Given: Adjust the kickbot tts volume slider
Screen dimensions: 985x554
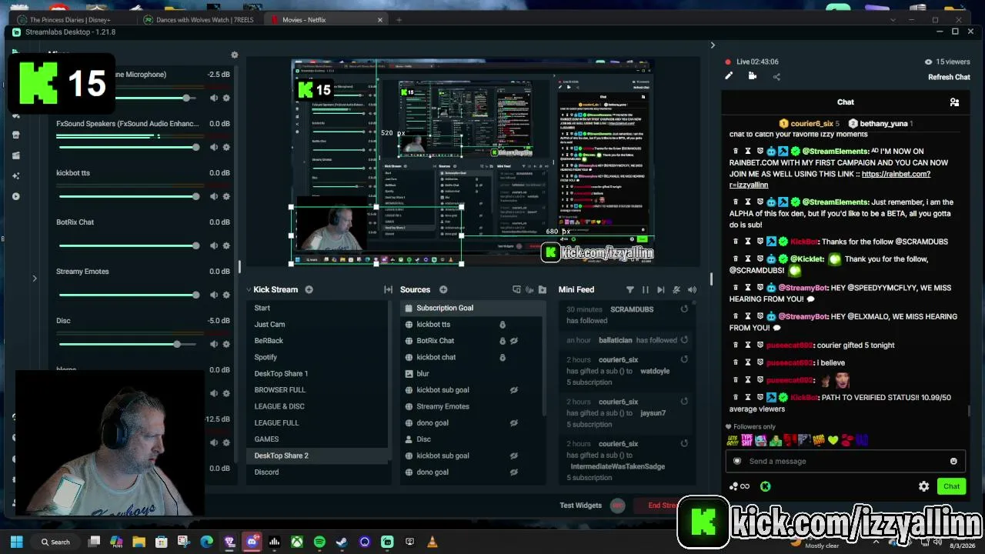Looking at the screenshot, I should click(129, 196).
